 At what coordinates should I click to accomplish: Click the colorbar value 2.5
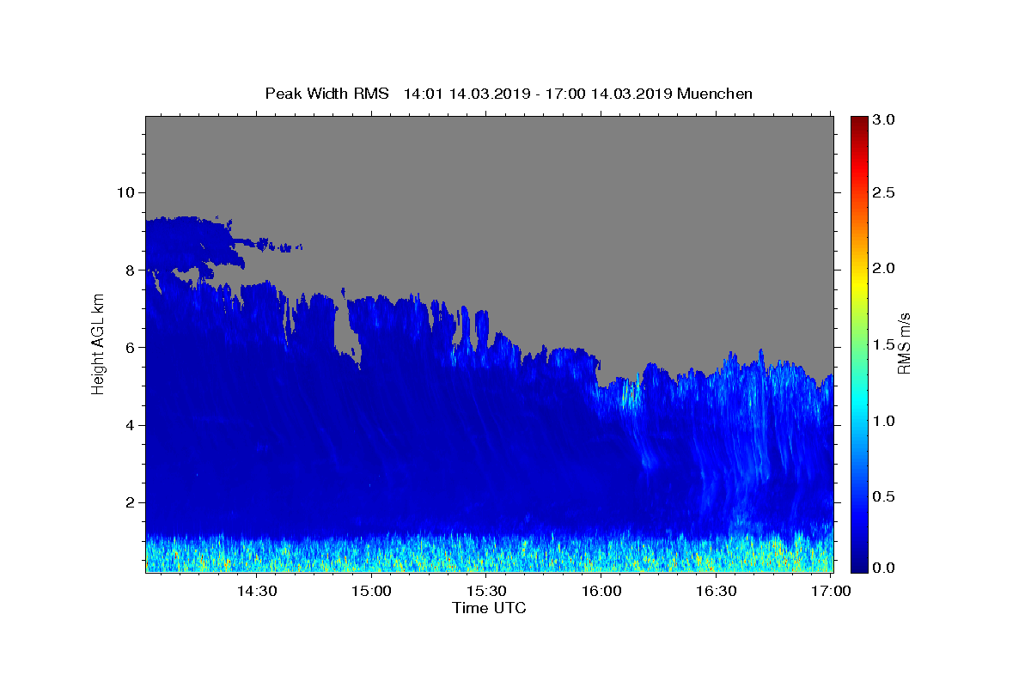(x=883, y=192)
